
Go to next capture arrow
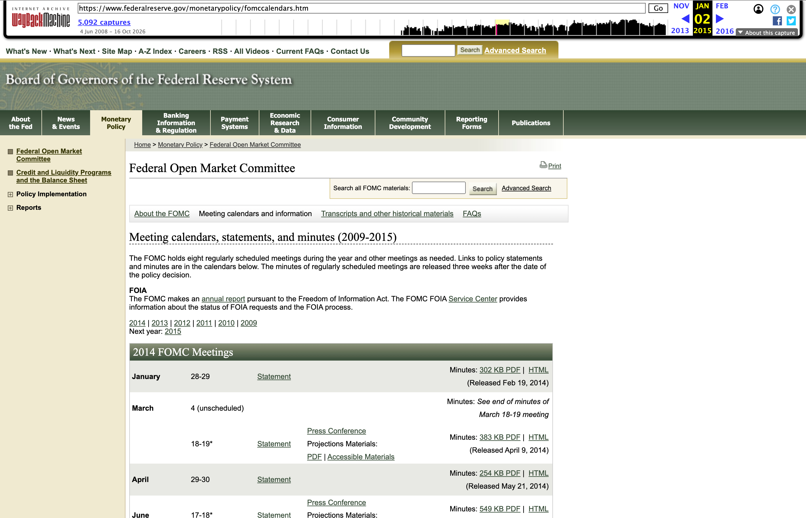click(x=720, y=19)
